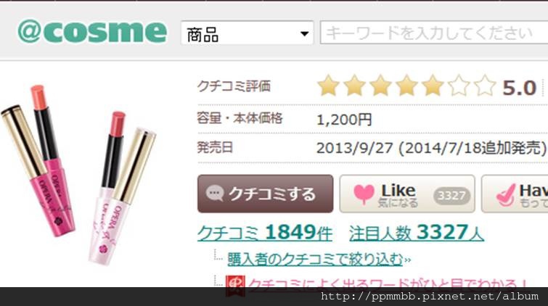Open the 商品 category dropdown
Screen dimensions: 548x306
pyautogui.click(x=247, y=33)
